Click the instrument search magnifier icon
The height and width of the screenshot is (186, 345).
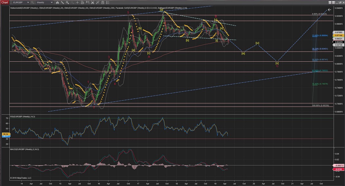[32, 3]
